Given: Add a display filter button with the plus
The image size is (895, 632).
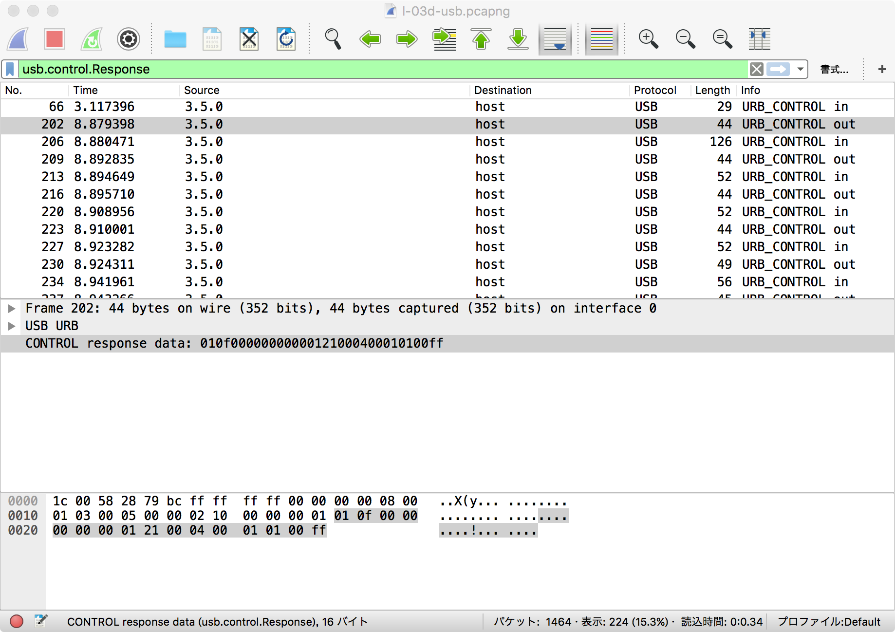Looking at the screenshot, I should (882, 69).
